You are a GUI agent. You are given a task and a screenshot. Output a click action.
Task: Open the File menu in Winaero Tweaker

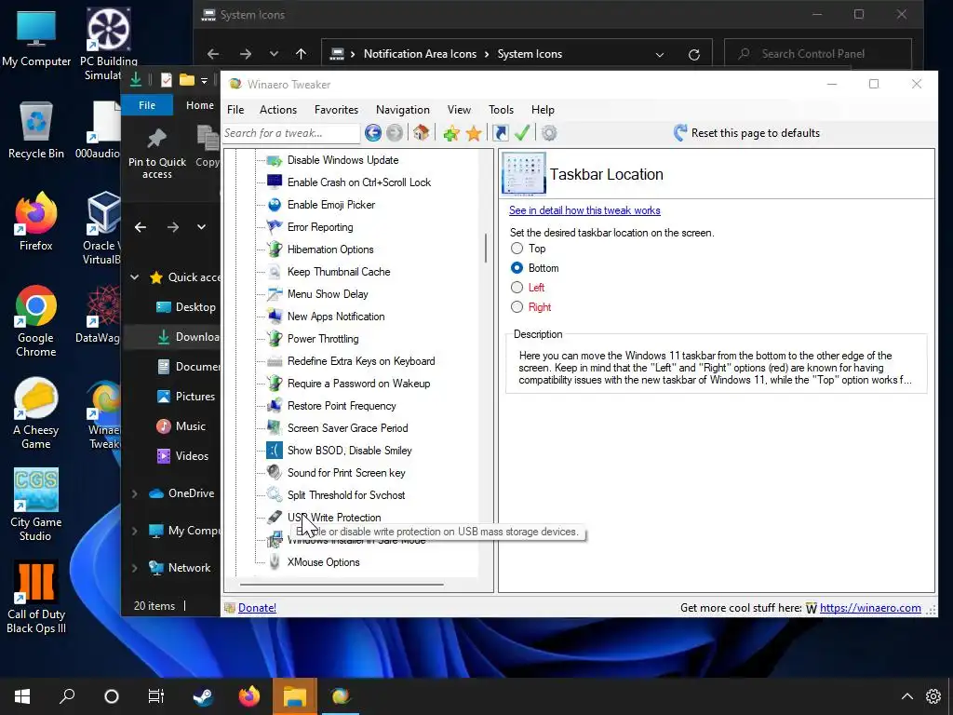pyautogui.click(x=235, y=110)
